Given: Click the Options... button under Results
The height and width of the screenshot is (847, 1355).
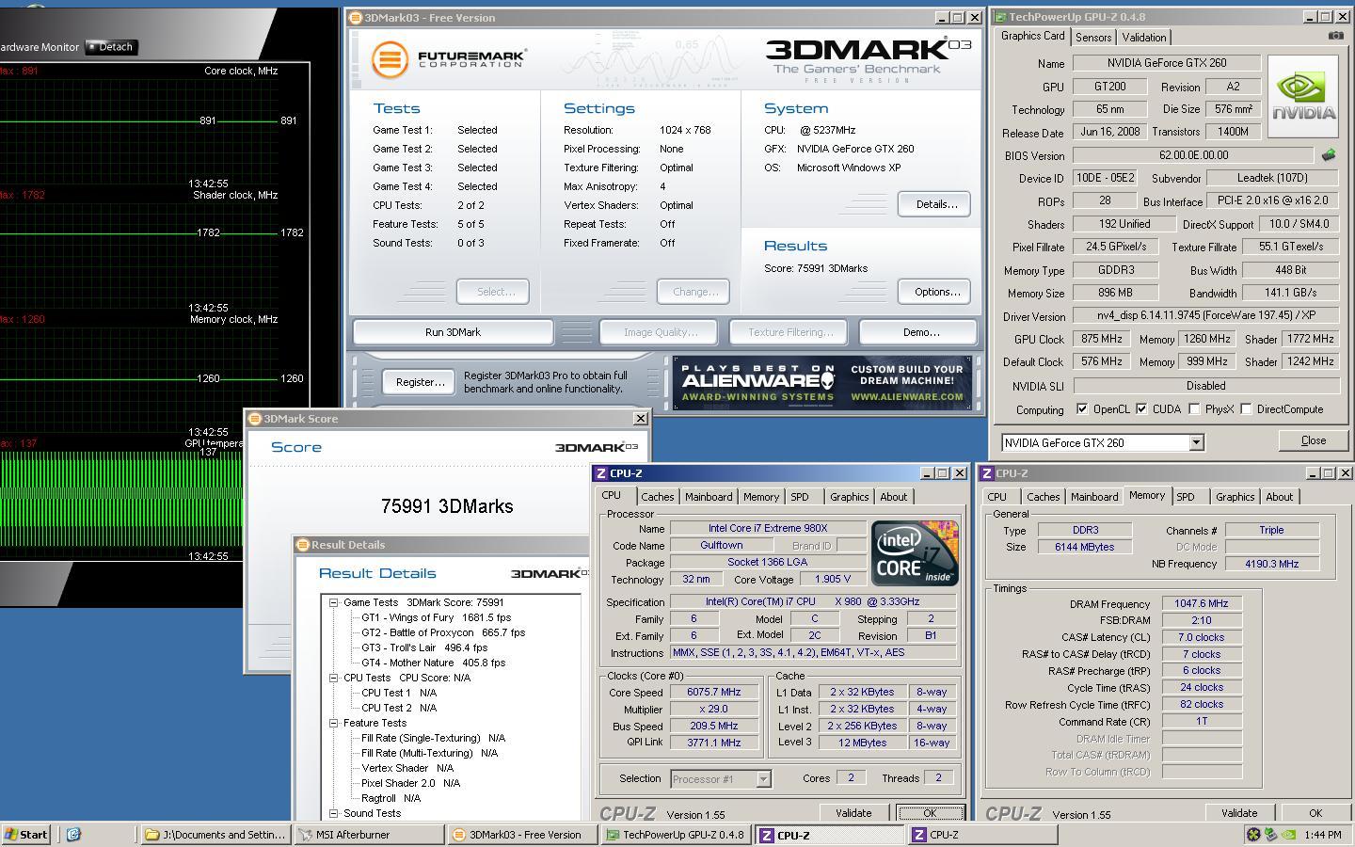Looking at the screenshot, I should [x=933, y=292].
